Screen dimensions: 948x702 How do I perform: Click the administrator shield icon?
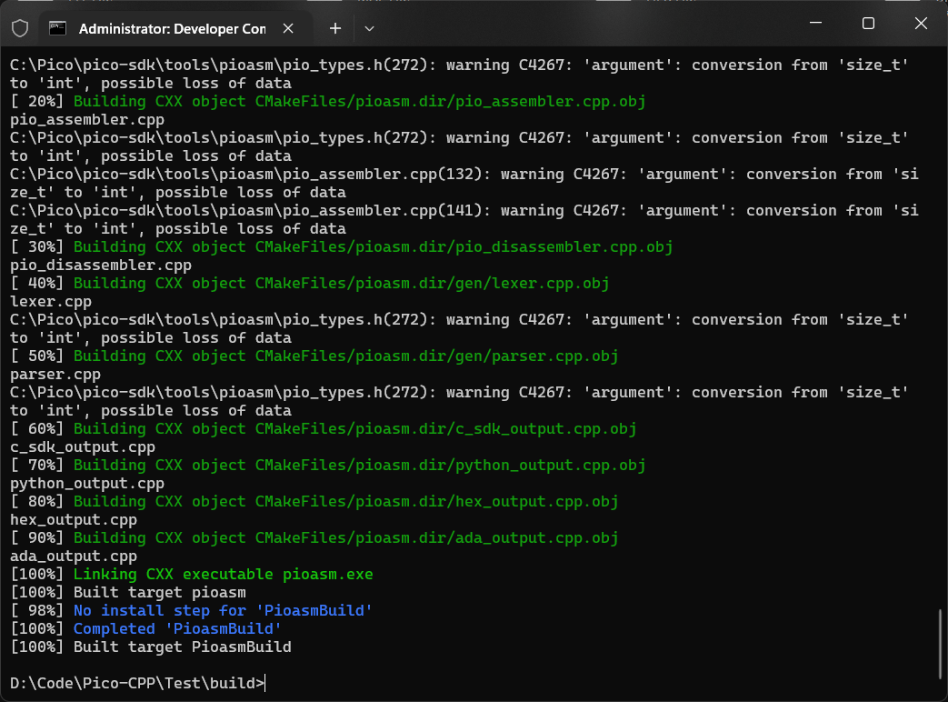(x=20, y=28)
